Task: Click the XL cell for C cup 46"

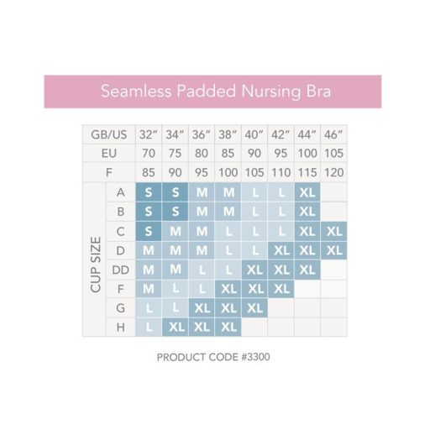Action: [334, 231]
